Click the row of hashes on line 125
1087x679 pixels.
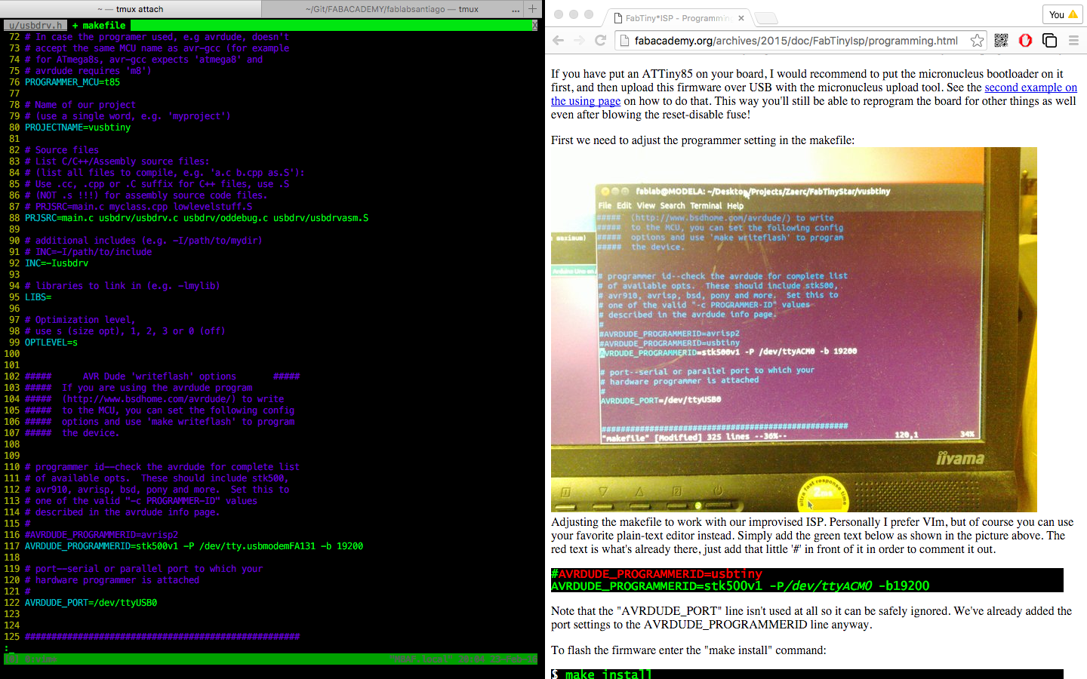162,637
